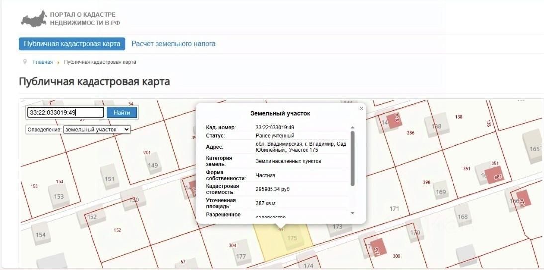Click the Земельный участок popup title
Screen dimensions: 544x270
(280, 113)
